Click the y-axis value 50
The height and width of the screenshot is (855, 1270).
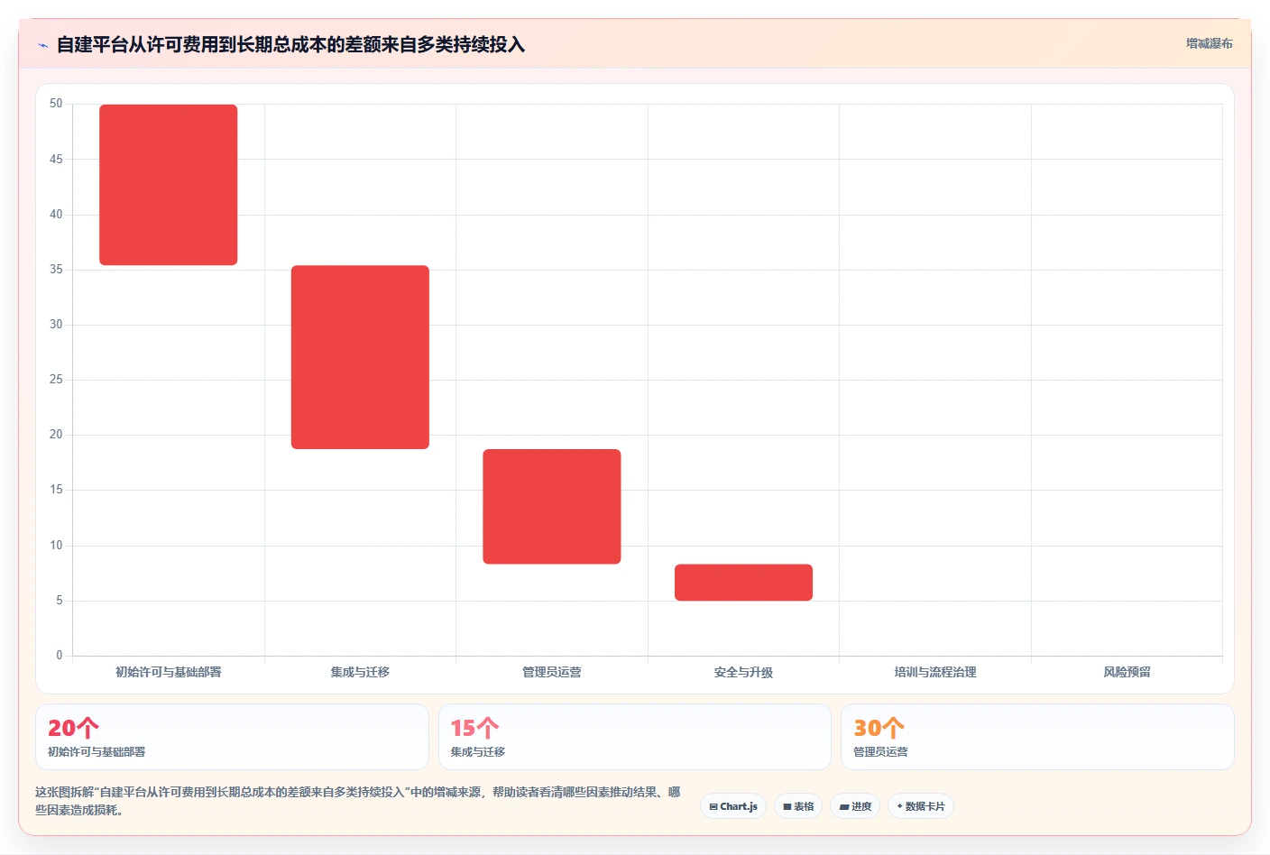click(56, 104)
